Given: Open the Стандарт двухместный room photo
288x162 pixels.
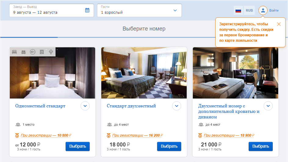Looking at the screenshot, I should tap(144, 73).
